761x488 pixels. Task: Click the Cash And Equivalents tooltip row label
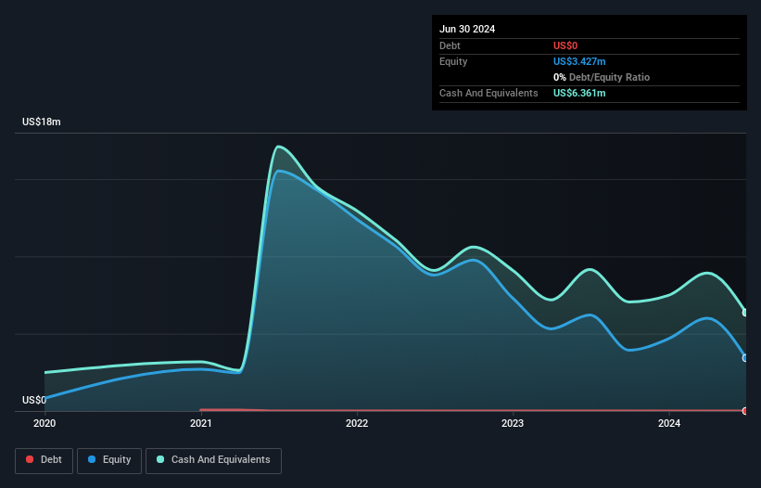pyautogui.click(x=488, y=93)
